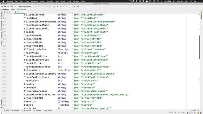The height and width of the screenshot is (114, 203).
Task: Click the Debug toolbar icon
Action: [x=38, y=6]
